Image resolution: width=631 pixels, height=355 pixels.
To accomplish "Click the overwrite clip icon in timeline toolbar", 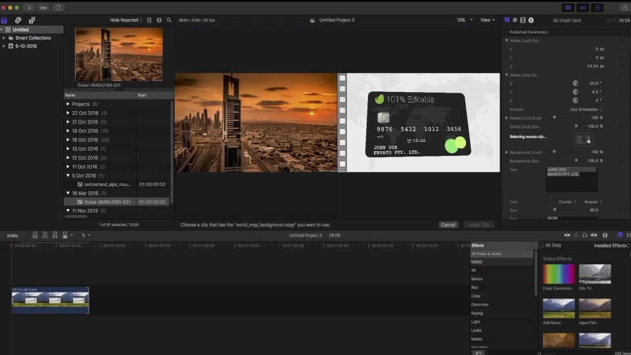I will click(x=65, y=235).
